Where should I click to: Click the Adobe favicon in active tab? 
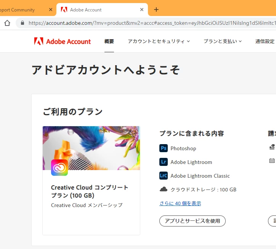[x=64, y=10]
